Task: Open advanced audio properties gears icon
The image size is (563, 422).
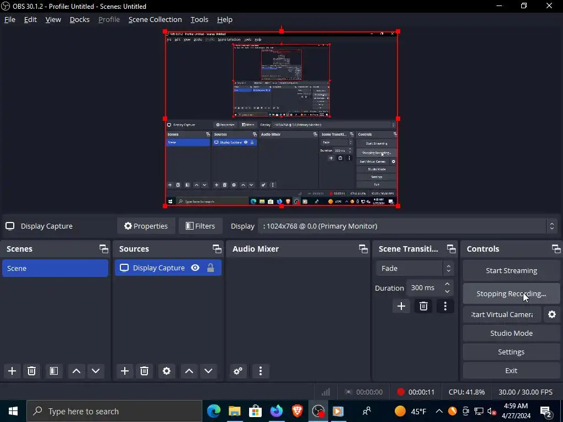Action: coord(238,371)
